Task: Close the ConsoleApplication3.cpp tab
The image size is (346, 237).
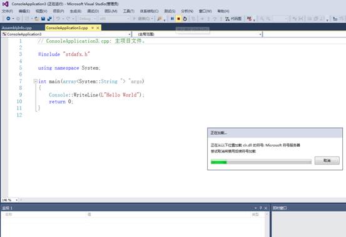Action: [x=98, y=28]
